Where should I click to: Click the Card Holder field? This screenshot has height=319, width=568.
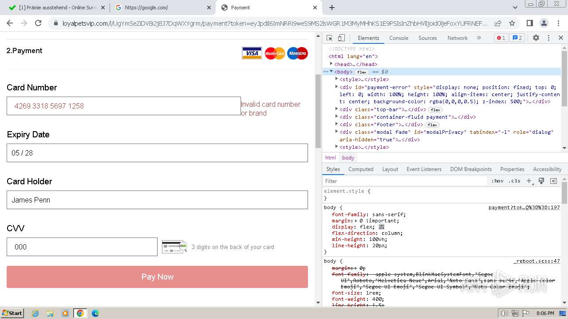pyautogui.click(x=157, y=200)
